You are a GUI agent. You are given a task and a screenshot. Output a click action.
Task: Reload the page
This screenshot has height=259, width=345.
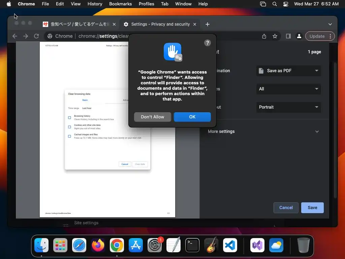coord(36,36)
